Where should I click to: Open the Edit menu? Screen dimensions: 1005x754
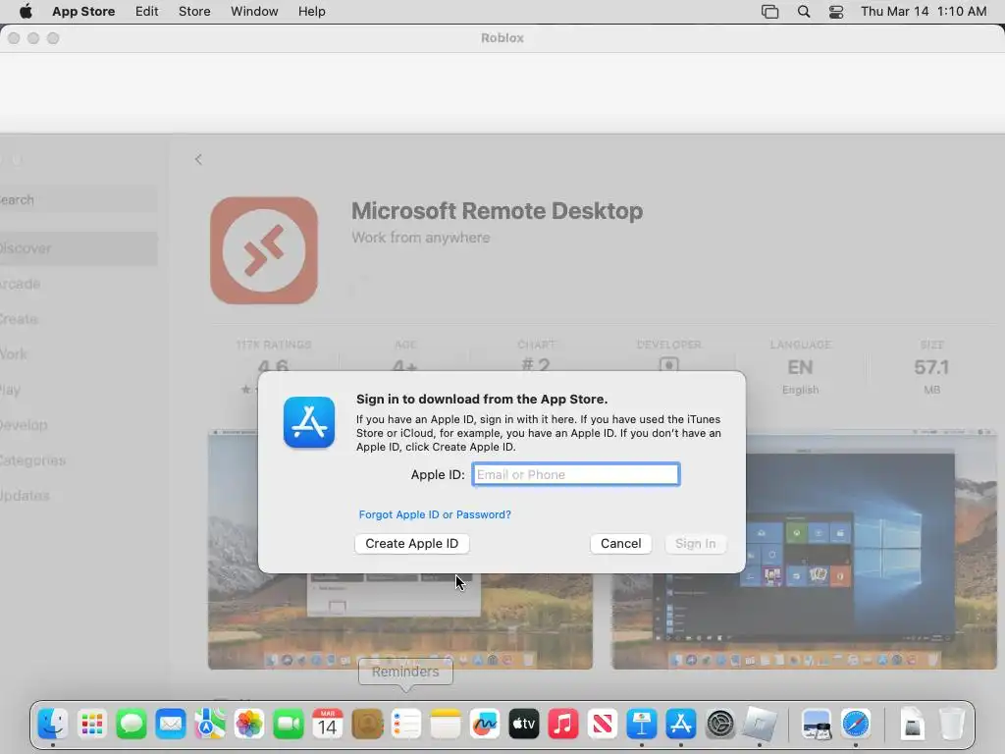(x=147, y=12)
